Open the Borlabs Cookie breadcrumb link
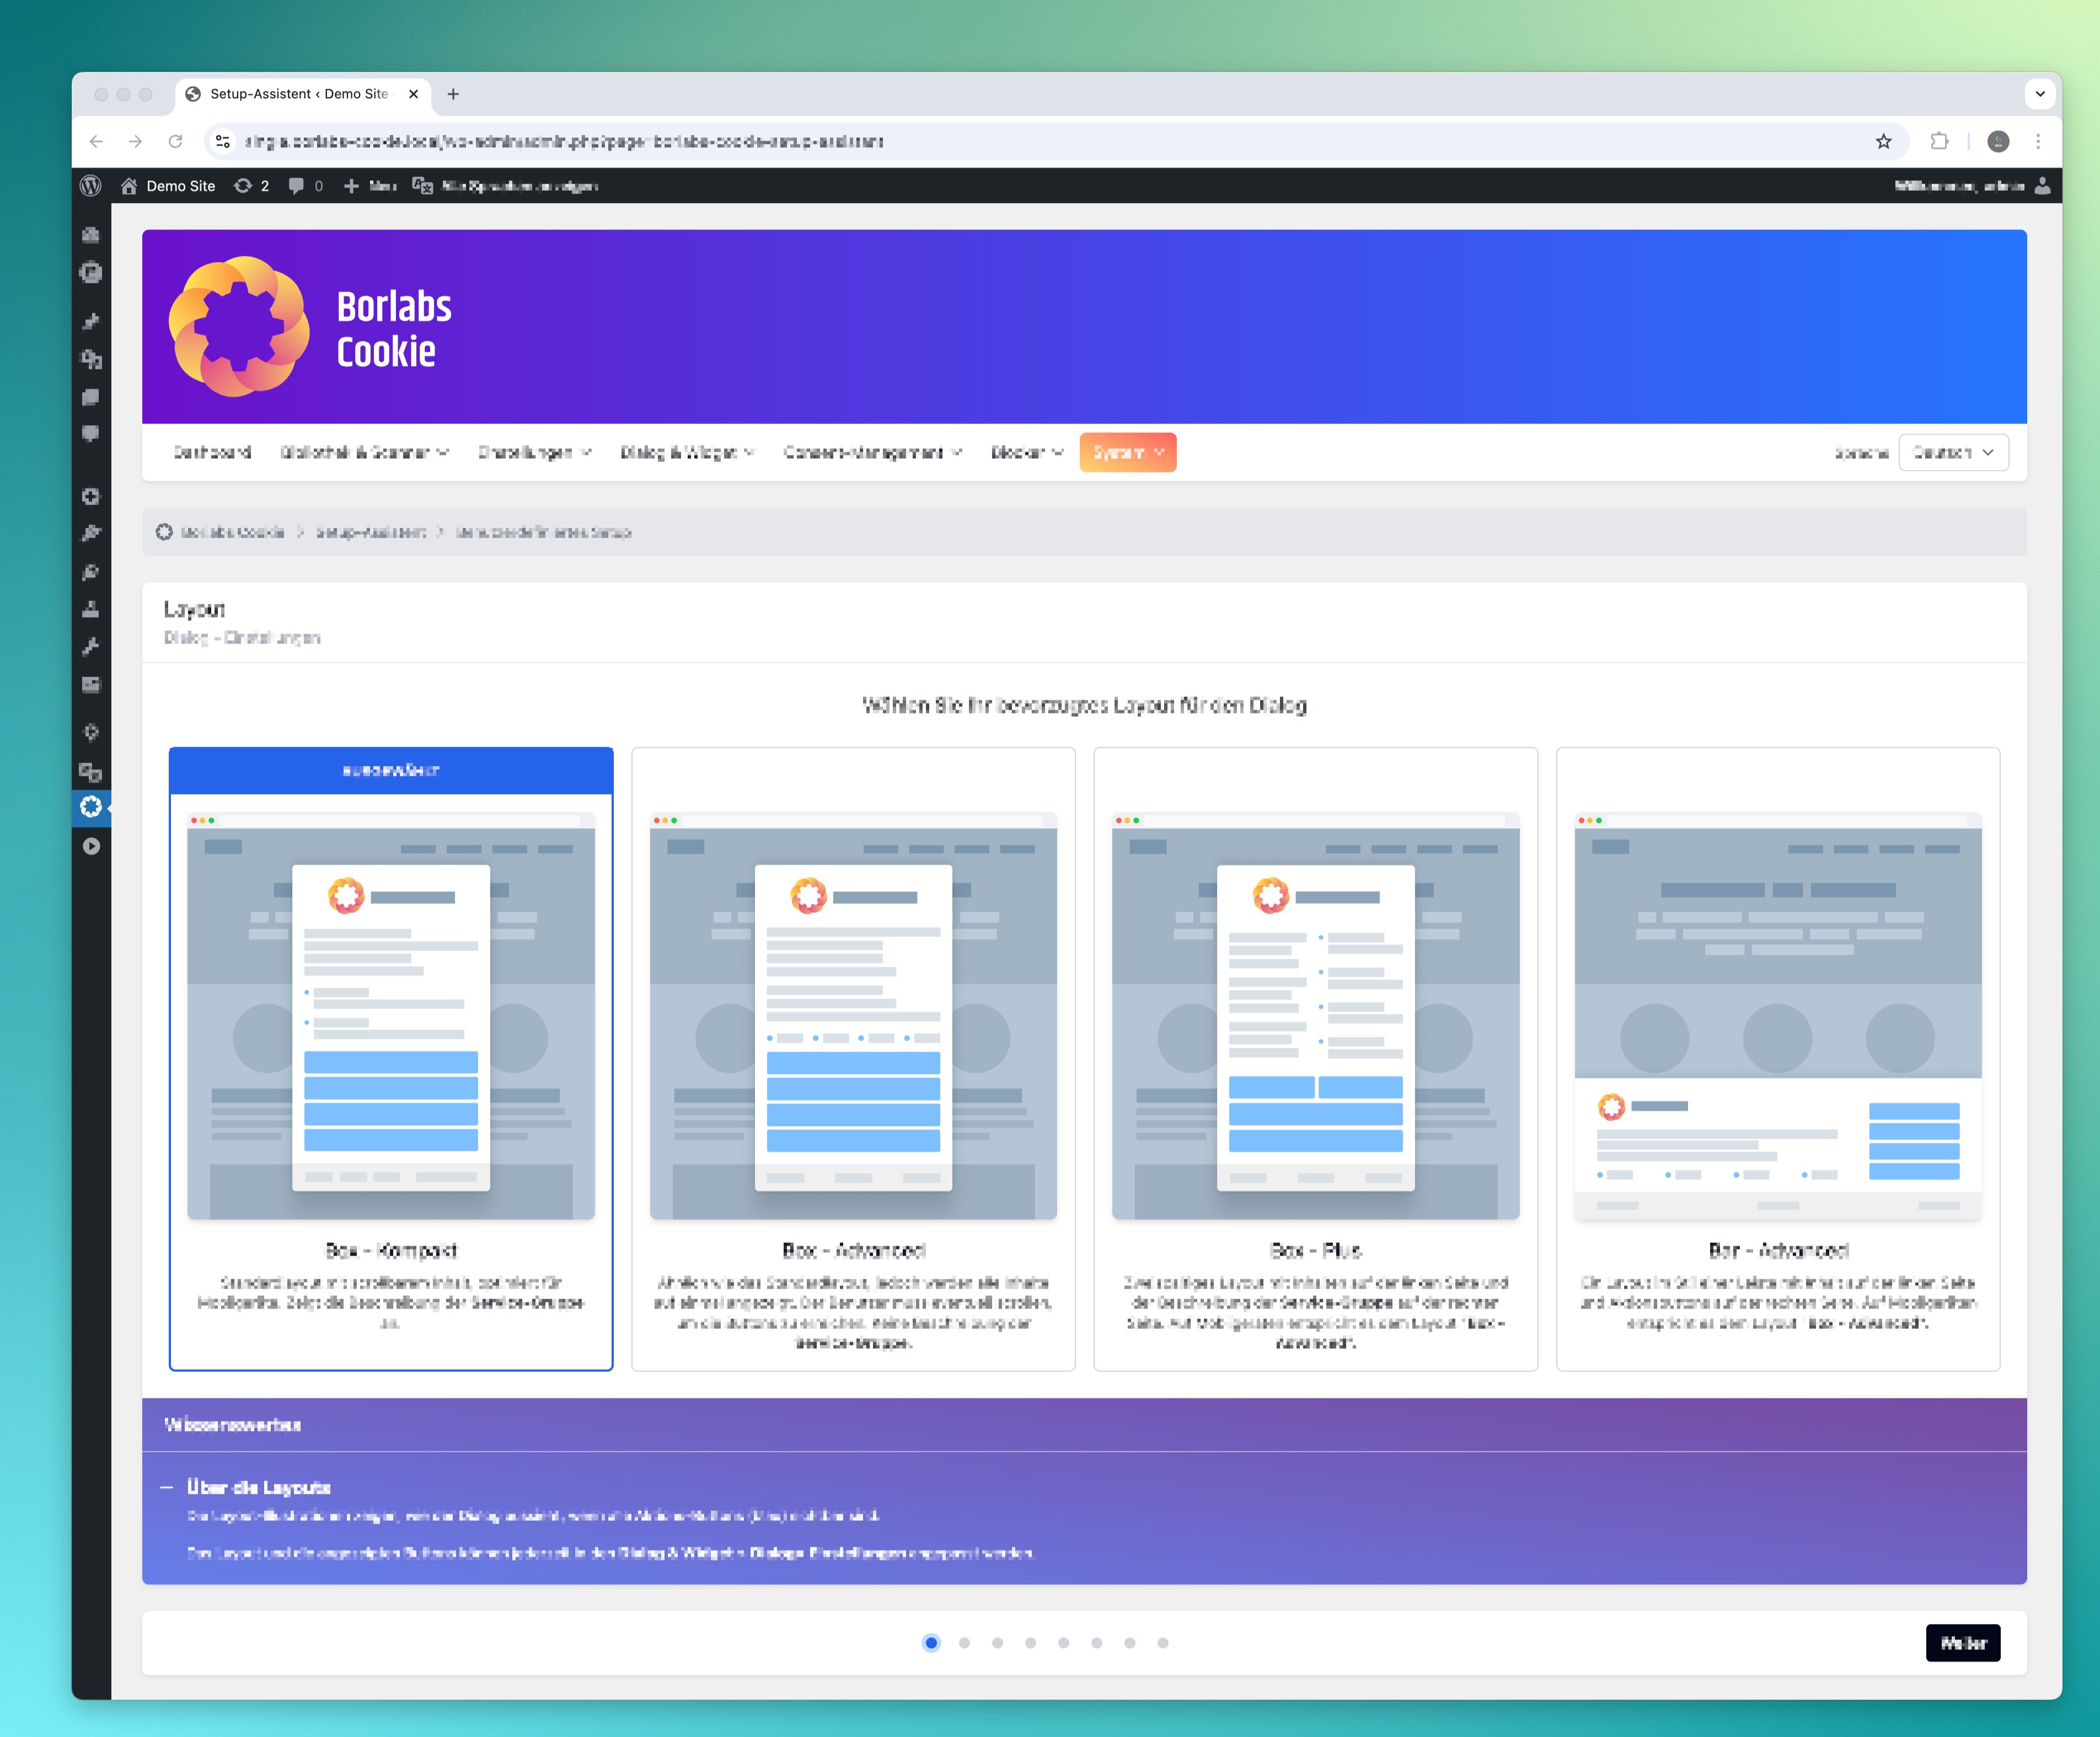The height and width of the screenshot is (1737, 2100). point(232,532)
